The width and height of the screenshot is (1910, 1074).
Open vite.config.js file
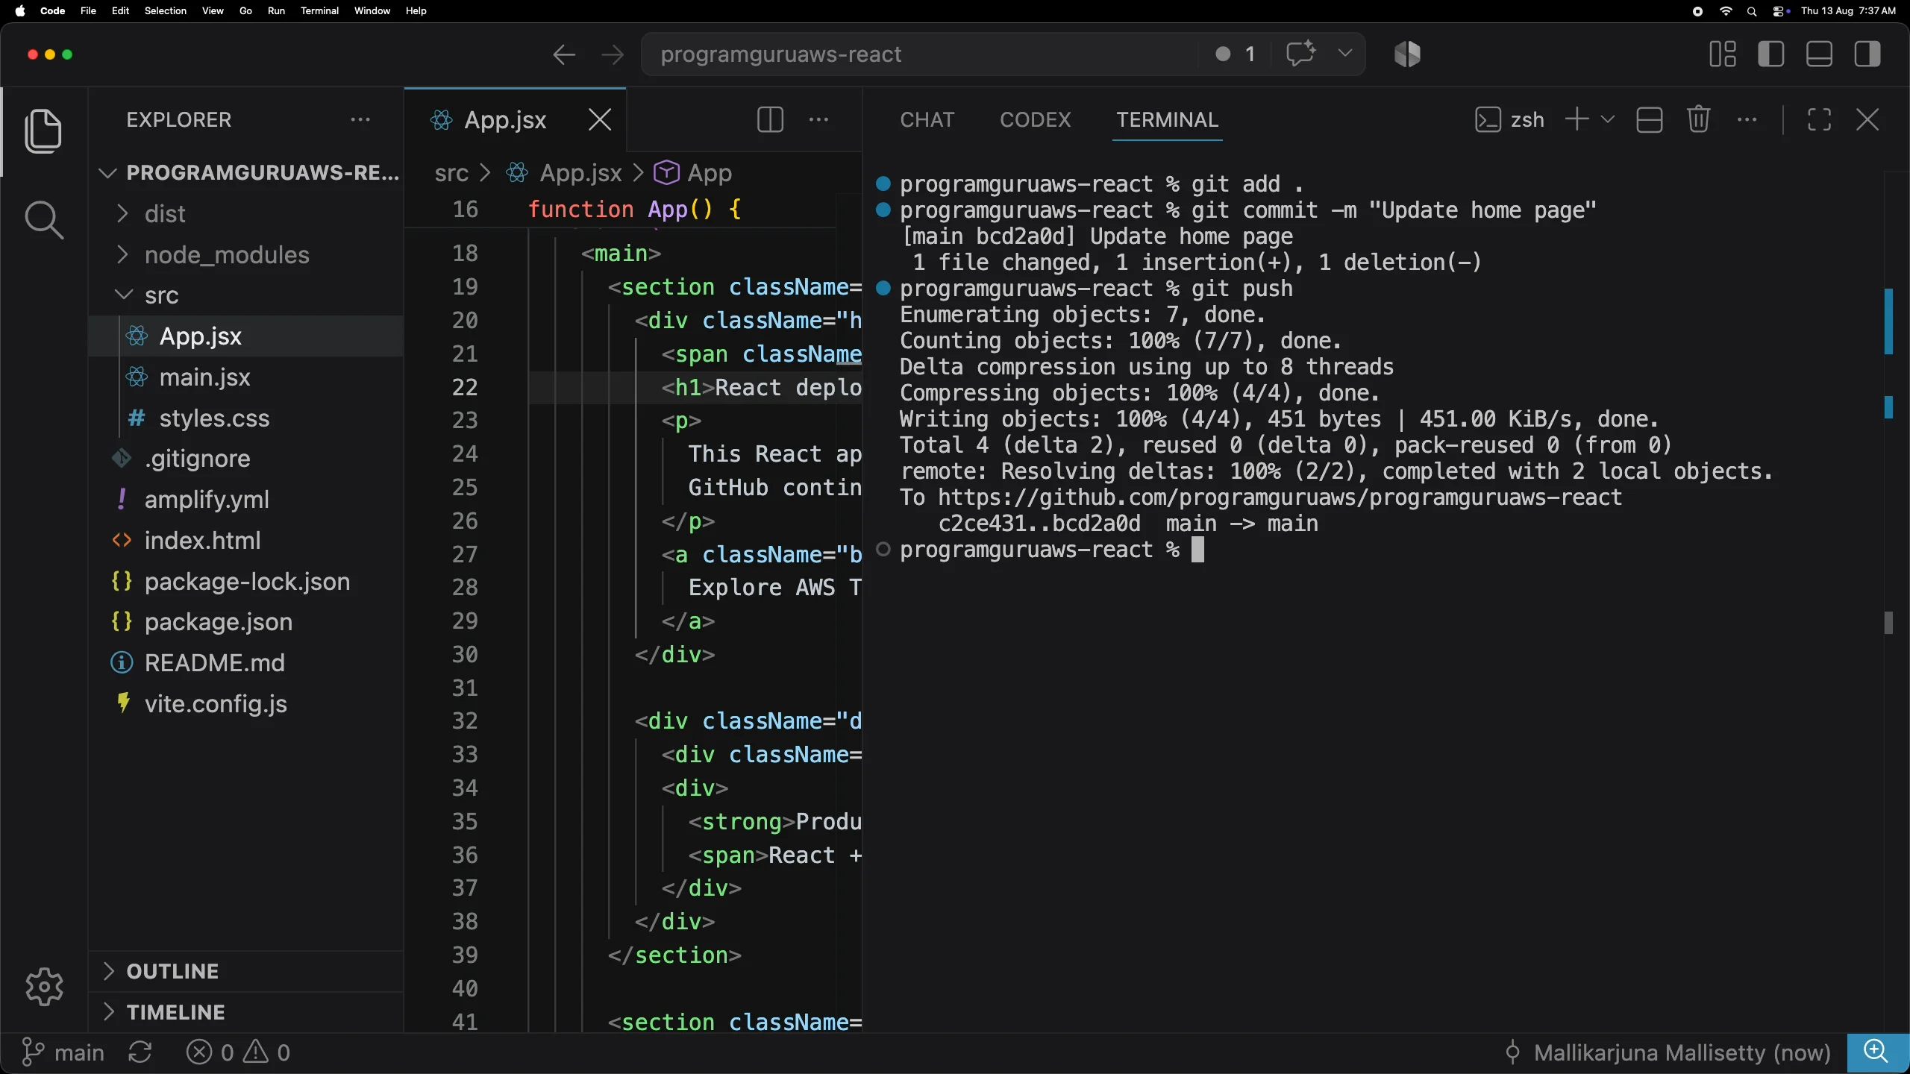tap(246, 703)
